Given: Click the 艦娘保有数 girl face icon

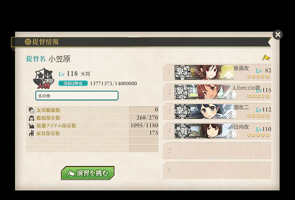Looking at the screenshot, I should pyautogui.click(x=31, y=118).
